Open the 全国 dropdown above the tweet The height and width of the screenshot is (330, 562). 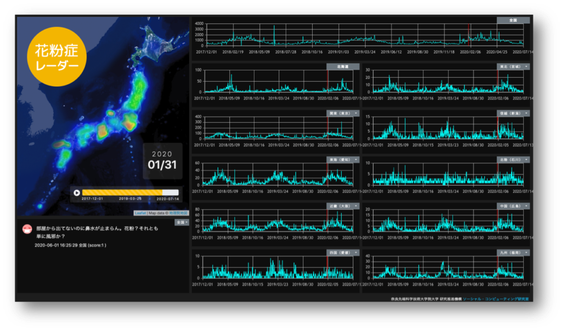coord(182,223)
